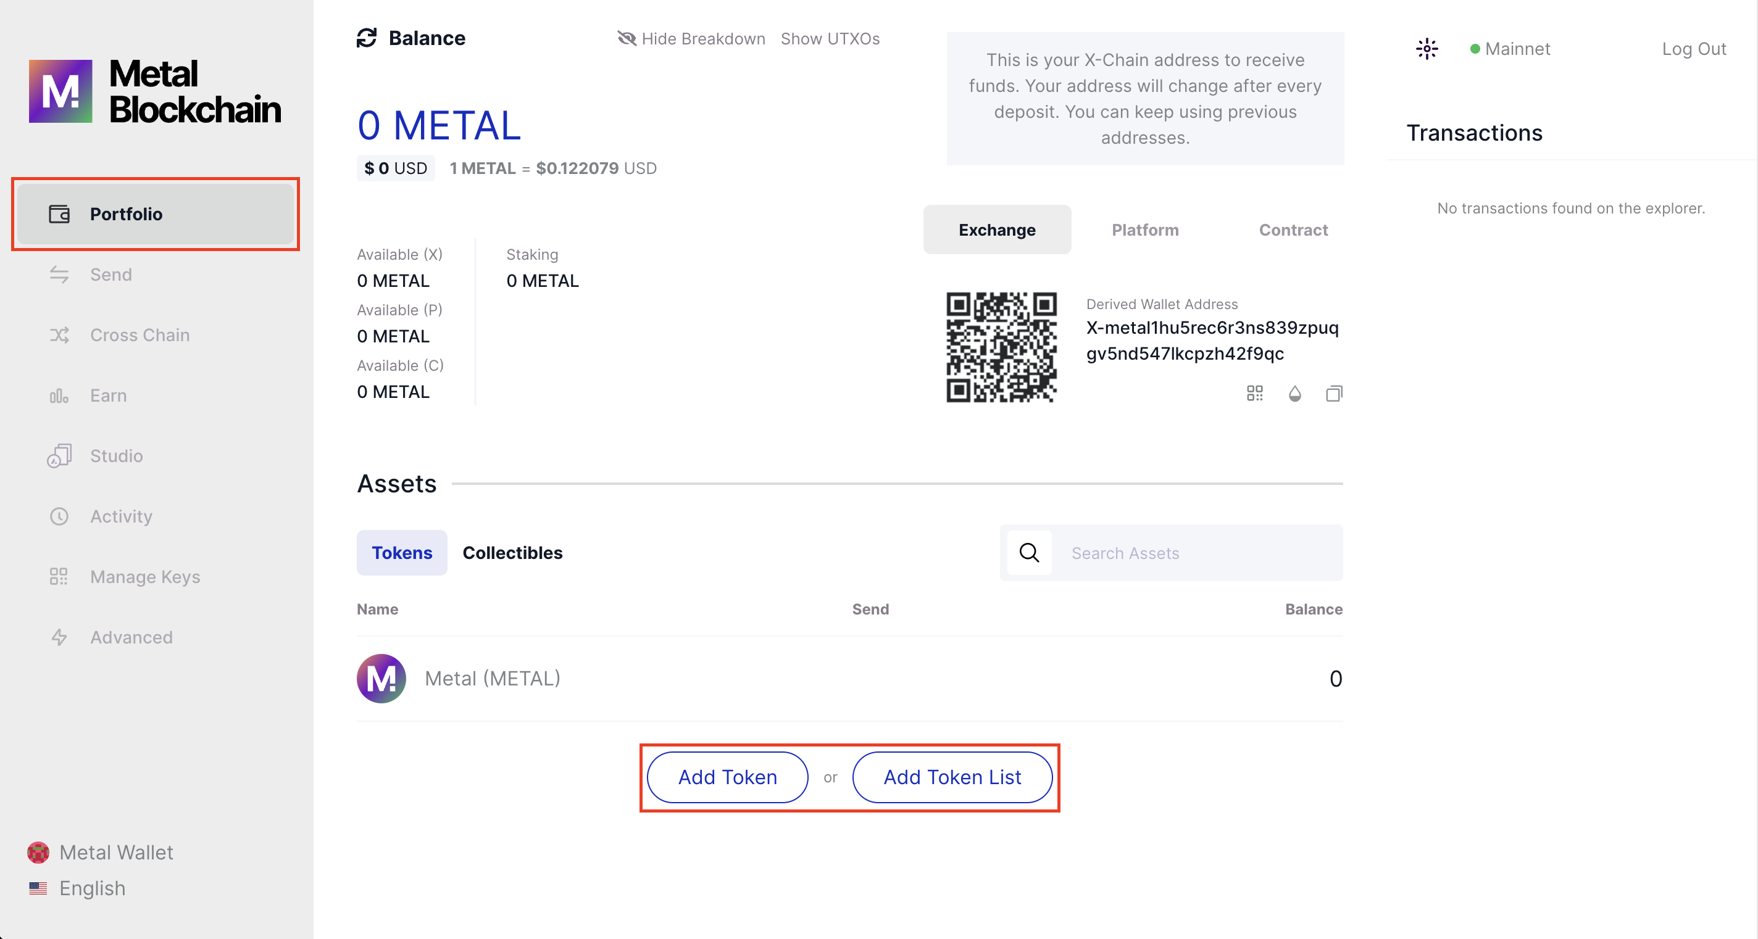This screenshot has height=939, width=1758.
Task: Click the Balance refresh icon
Action: point(367,38)
